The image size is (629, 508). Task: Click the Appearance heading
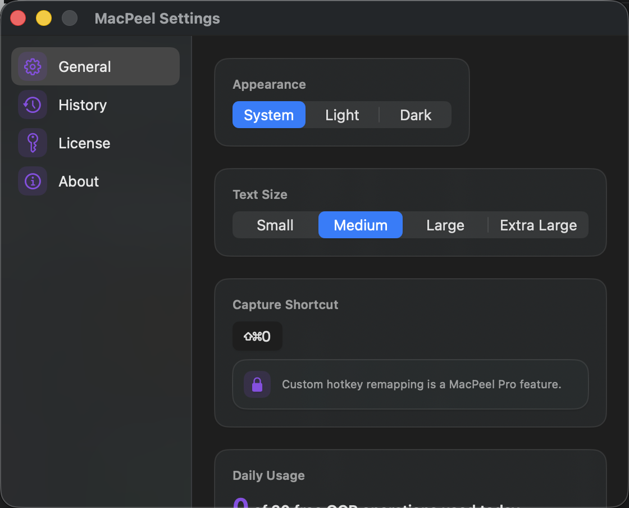tap(269, 84)
